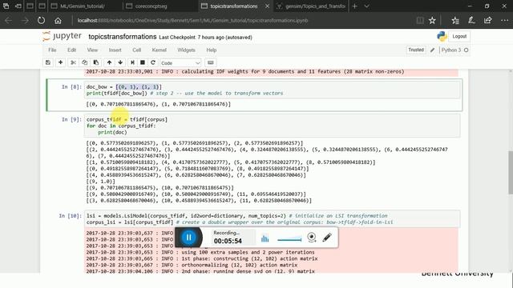Restart the kernel icon
The width and height of the screenshot is (513, 288).
click(153, 62)
